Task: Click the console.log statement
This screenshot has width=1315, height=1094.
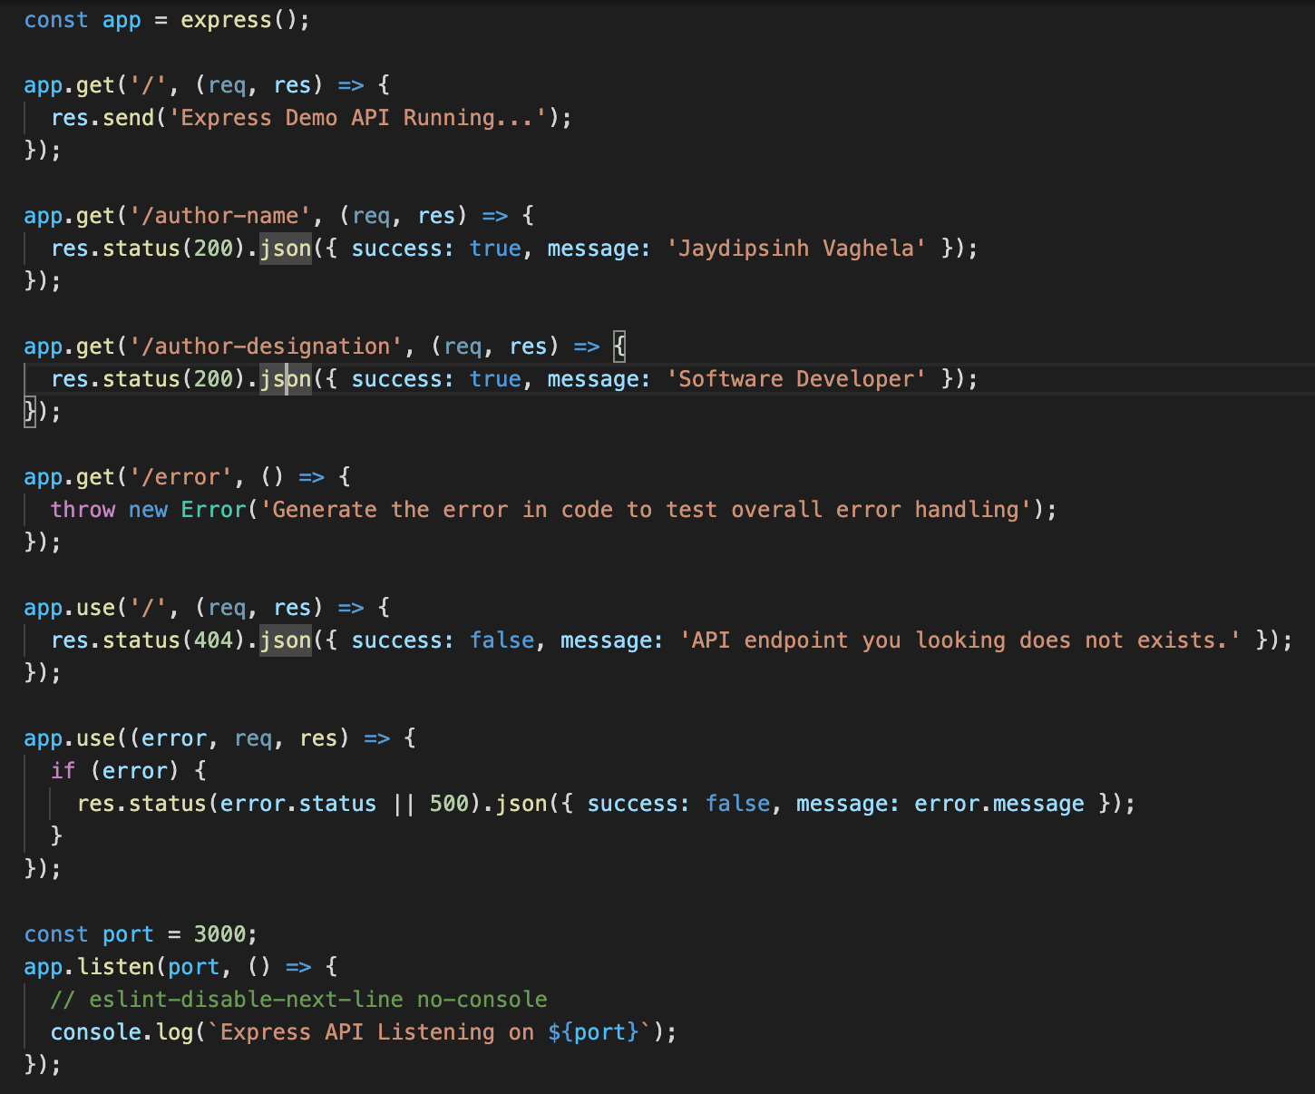Action: click(122, 1031)
